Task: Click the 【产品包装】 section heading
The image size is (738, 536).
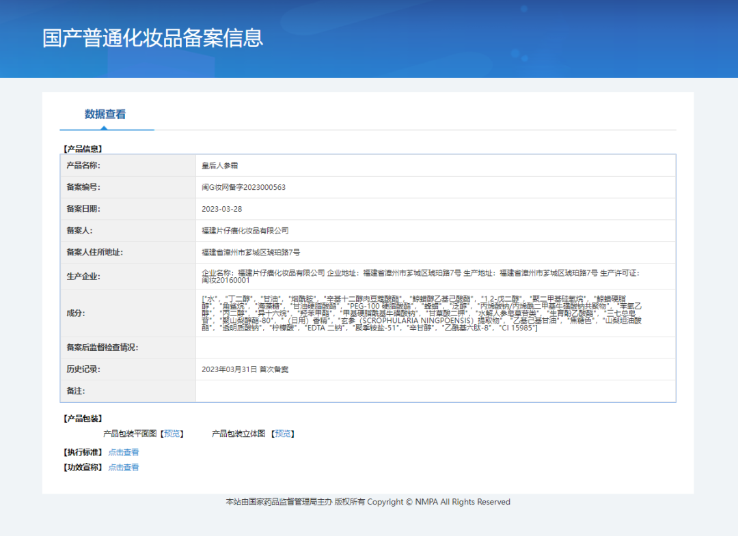Action: (83, 419)
